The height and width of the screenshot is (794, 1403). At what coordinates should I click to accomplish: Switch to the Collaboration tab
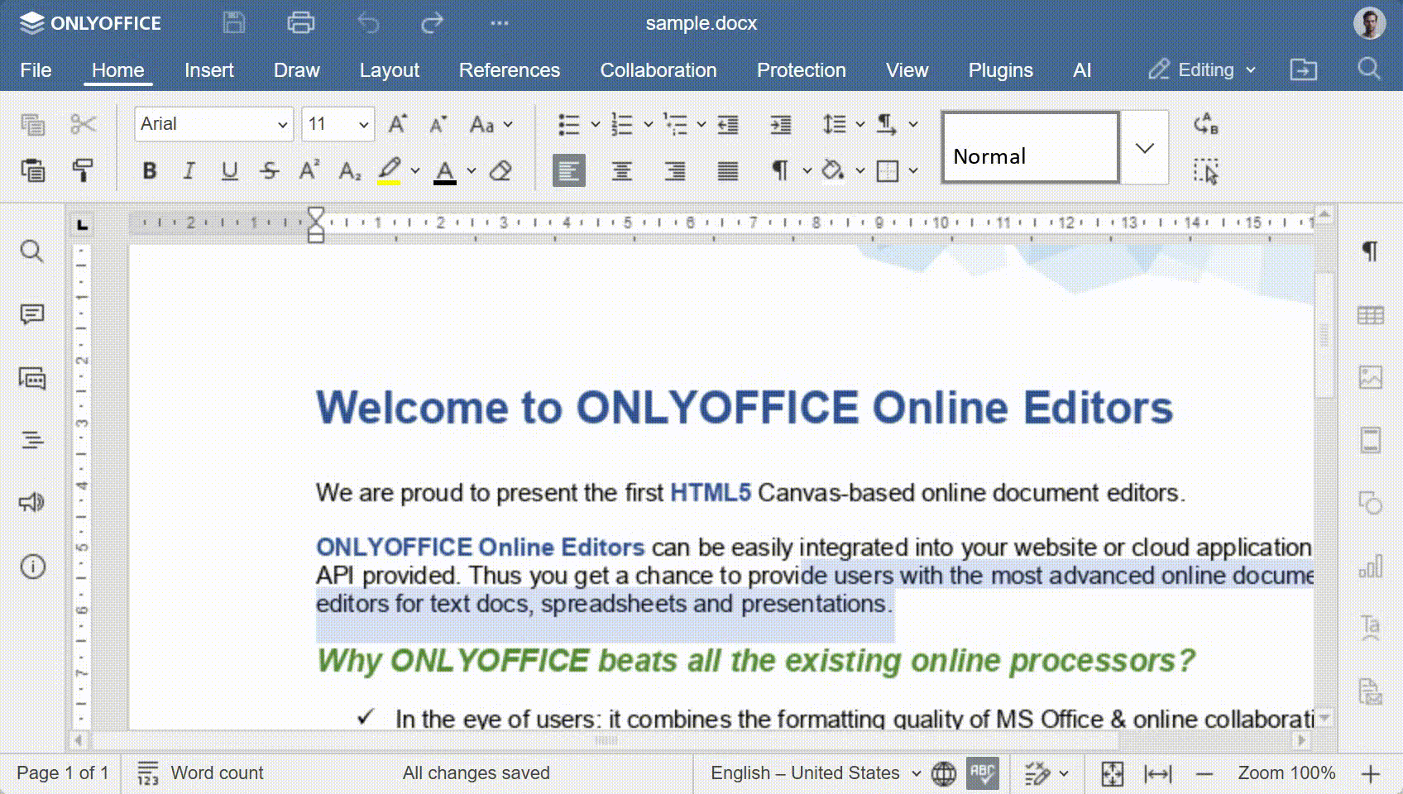(x=658, y=70)
